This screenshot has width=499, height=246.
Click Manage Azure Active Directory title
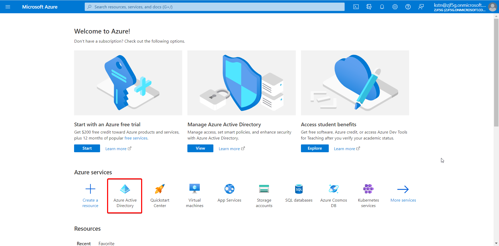pyautogui.click(x=224, y=124)
